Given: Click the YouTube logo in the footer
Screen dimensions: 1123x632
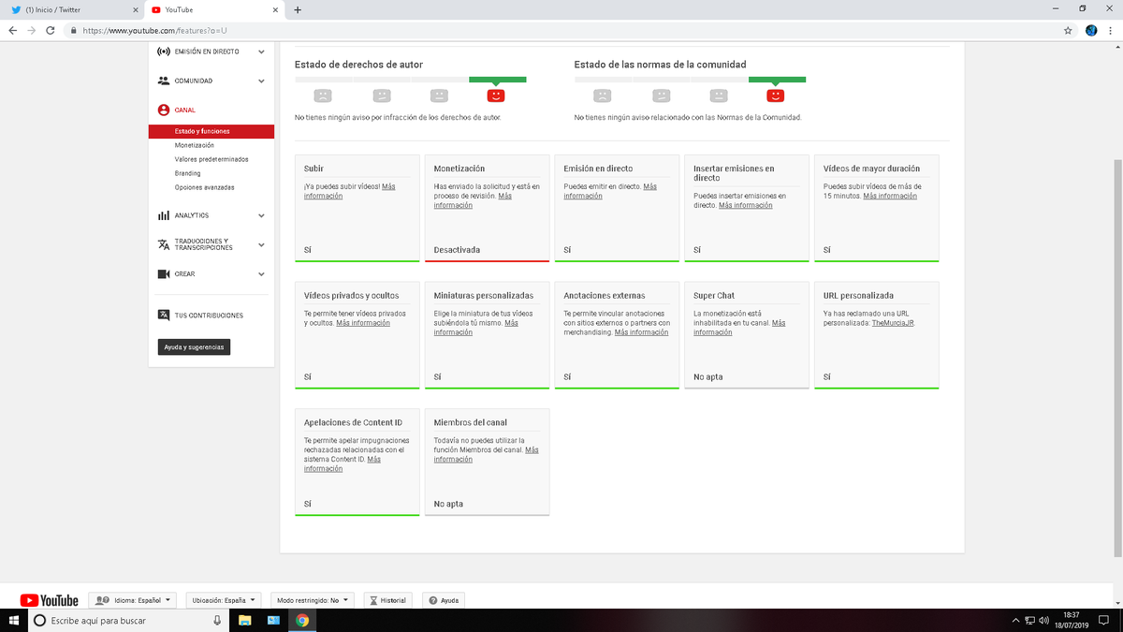Looking at the screenshot, I should click(x=49, y=600).
